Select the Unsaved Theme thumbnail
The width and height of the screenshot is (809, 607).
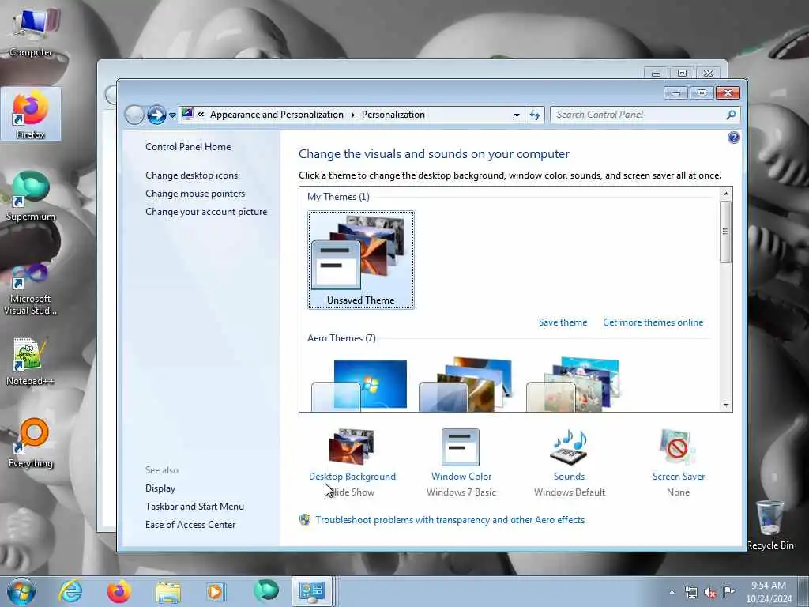point(360,259)
